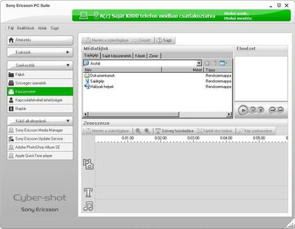Image resolution: width=295 pixels, height=229 pixels.
Task: Select Hálózati helyek list item
Action: pos(99,87)
